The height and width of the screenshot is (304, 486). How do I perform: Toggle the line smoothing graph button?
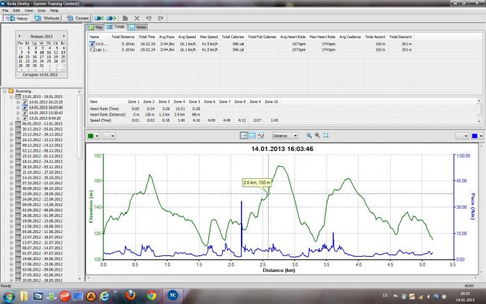[x=260, y=136]
